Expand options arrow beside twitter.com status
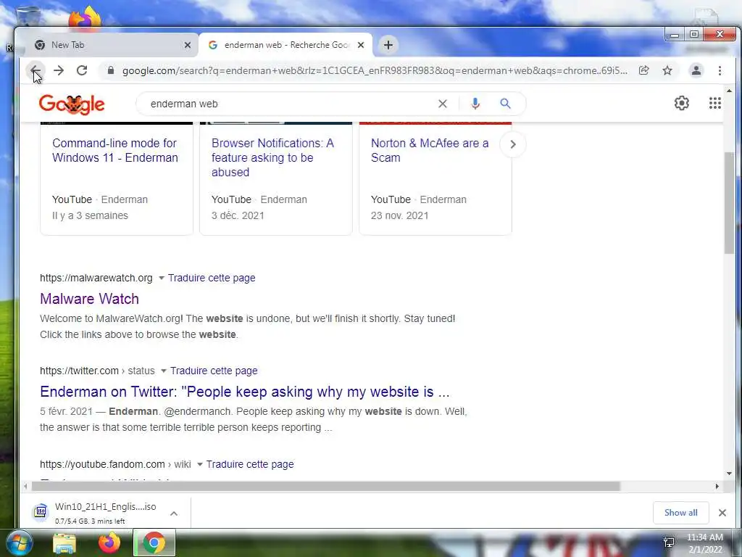This screenshot has height=557, width=742. tap(164, 371)
